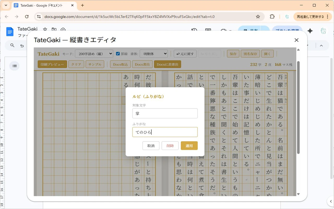334x209 pixels.
Task: Click the クリア button
Action: [x=76, y=64]
